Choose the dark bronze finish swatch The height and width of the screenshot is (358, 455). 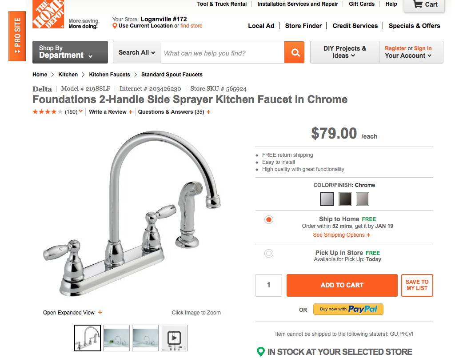click(x=345, y=199)
